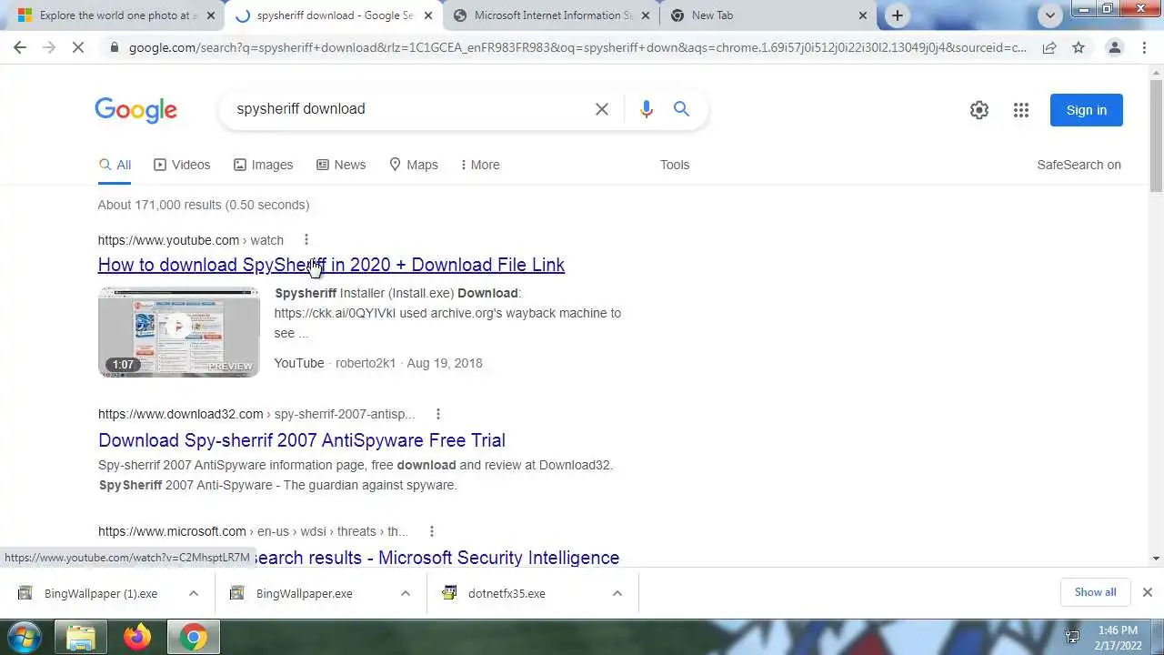Select the Images results filter
Screen dimensions: 1164x655
pyautogui.click(x=263, y=165)
